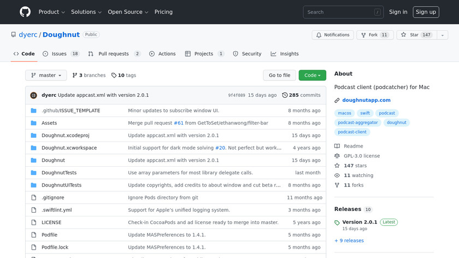Open the Notifications subscription button
459x258 pixels.
tap(333, 35)
